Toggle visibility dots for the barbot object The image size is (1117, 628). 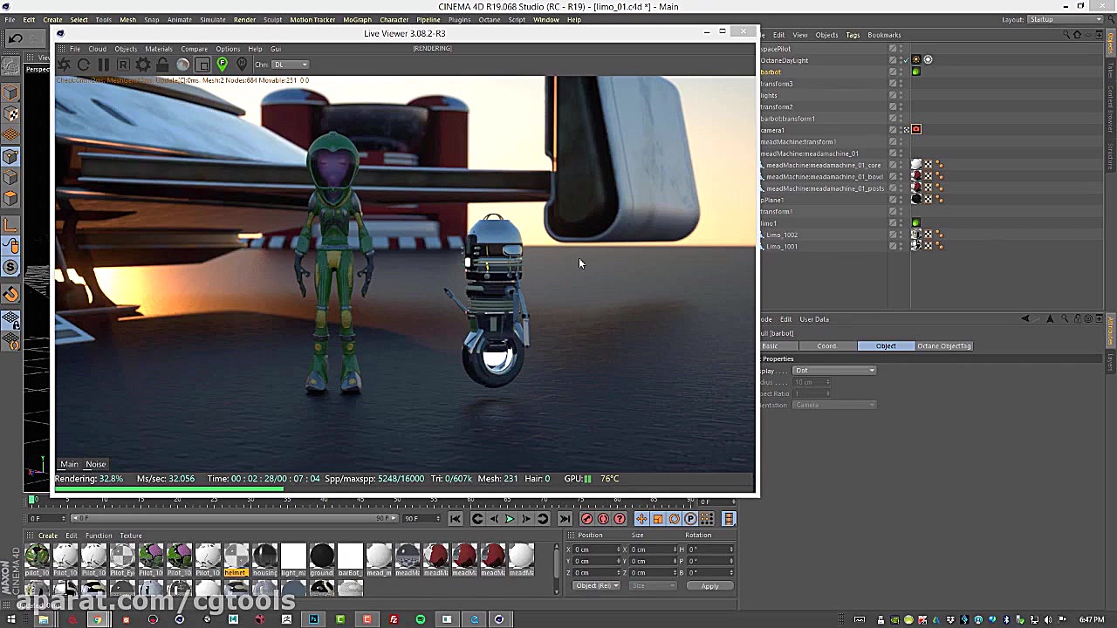[x=901, y=72]
